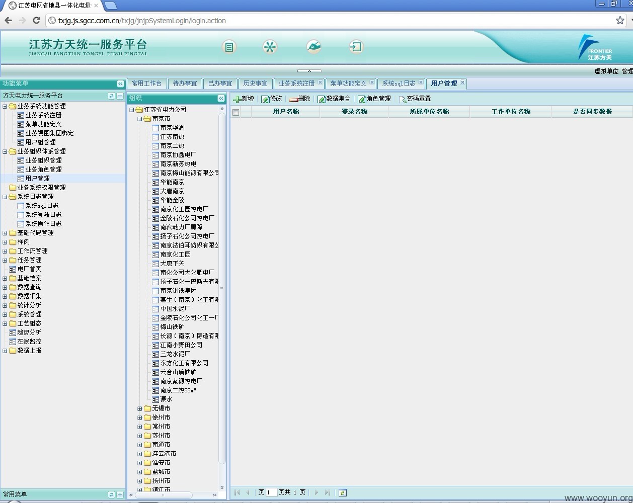Collapse the top header banner handle

(x=309, y=71)
